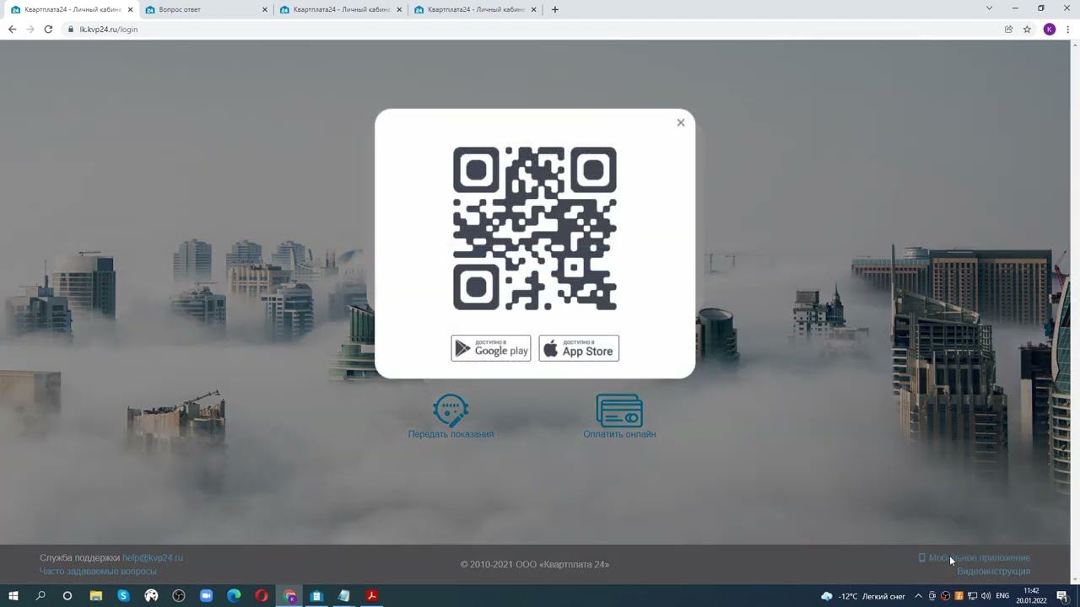Switch to the fourth Квартплата24 tab

coord(475,9)
